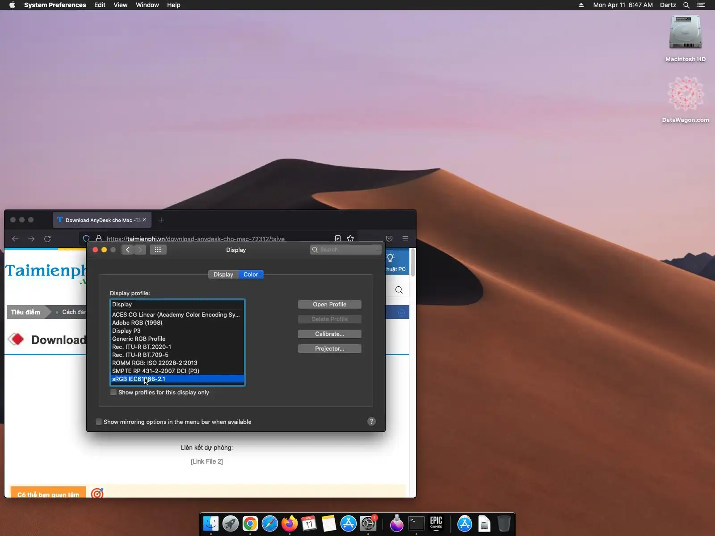Image resolution: width=715 pixels, height=536 pixels.
Task: Open Spotlight search in the menu bar
Action: [686, 5]
